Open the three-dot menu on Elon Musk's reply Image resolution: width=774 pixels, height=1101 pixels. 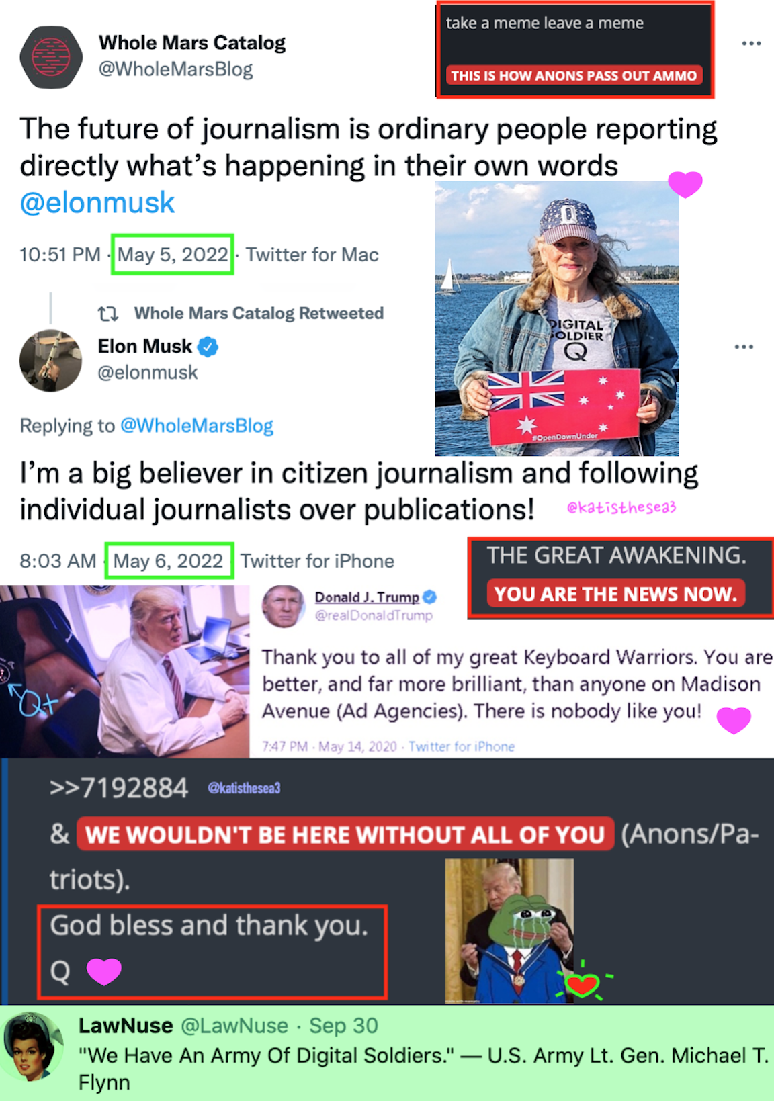pos(744,347)
